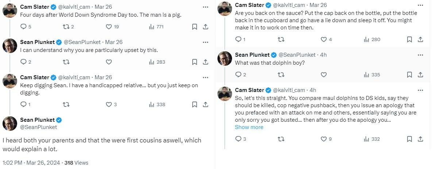This screenshot has height=169, width=432.
Task: Reply to 'What was that dolphin boy?' tweet
Action: point(238,75)
